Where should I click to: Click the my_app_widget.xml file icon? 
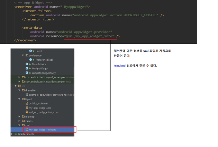pos(27,108)
